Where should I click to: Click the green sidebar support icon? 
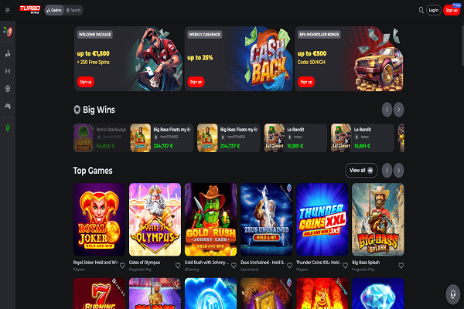tap(8, 127)
